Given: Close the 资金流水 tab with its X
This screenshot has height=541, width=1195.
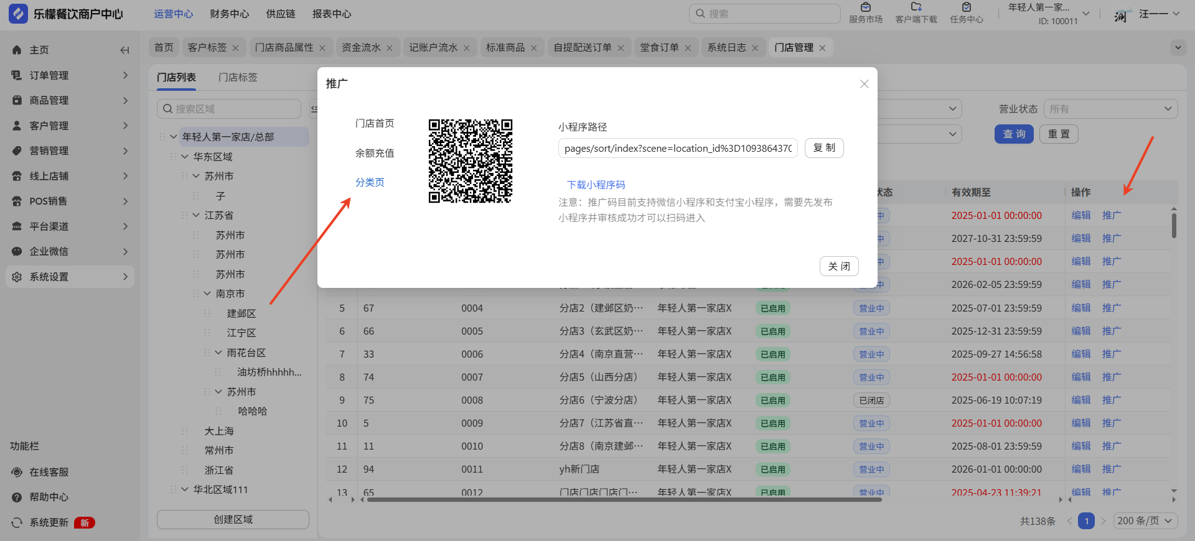Looking at the screenshot, I should point(389,48).
